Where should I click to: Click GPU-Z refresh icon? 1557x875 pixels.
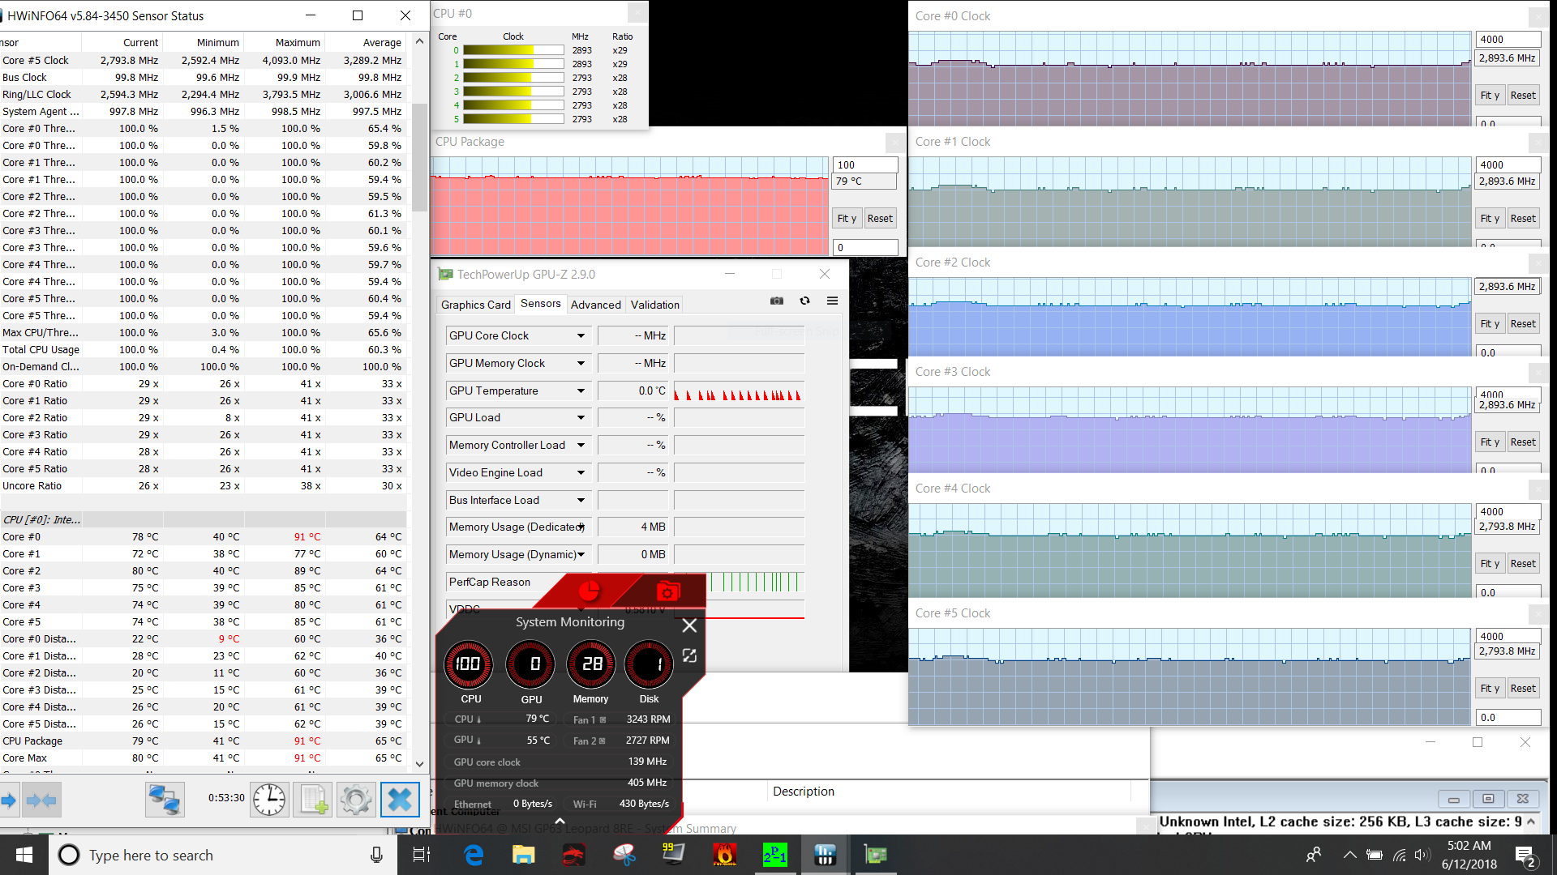coord(804,301)
